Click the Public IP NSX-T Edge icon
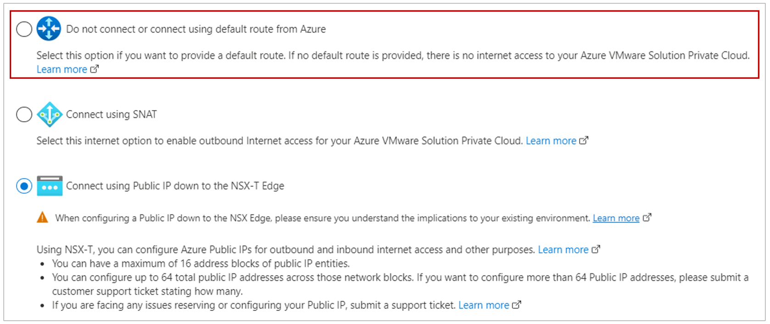The image size is (770, 324). (50, 186)
